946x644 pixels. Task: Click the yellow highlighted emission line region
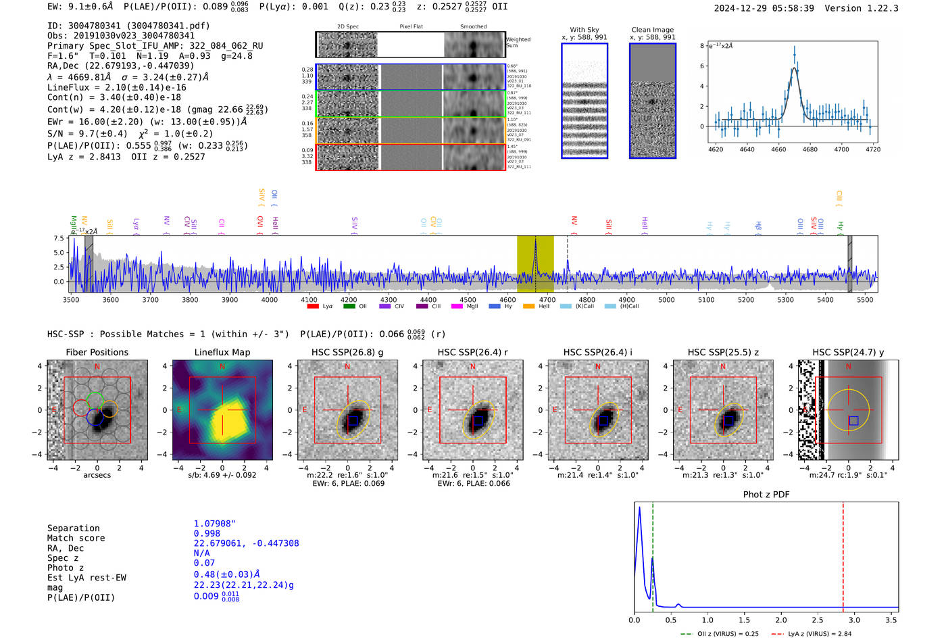(535, 264)
